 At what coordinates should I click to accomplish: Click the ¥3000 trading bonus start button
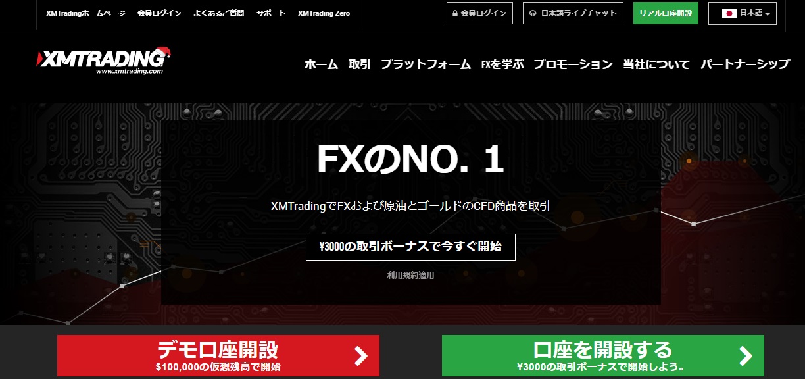click(x=410, y=247)
